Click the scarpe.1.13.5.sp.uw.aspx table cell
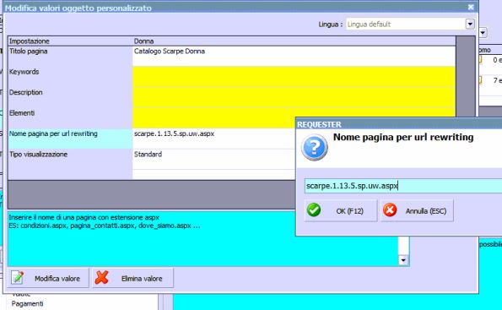502x310 pixels. click(213, 139)
